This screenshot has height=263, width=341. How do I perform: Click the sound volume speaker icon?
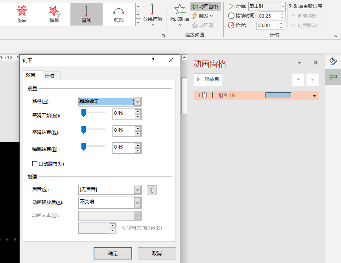pos(151,190)
